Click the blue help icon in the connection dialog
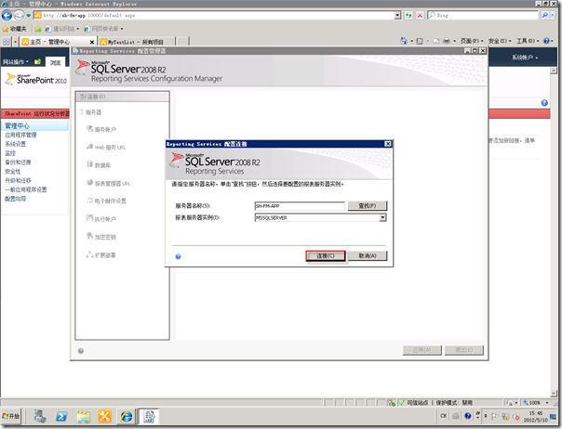This screenshot has width=562, height=429. coord(178,256)
